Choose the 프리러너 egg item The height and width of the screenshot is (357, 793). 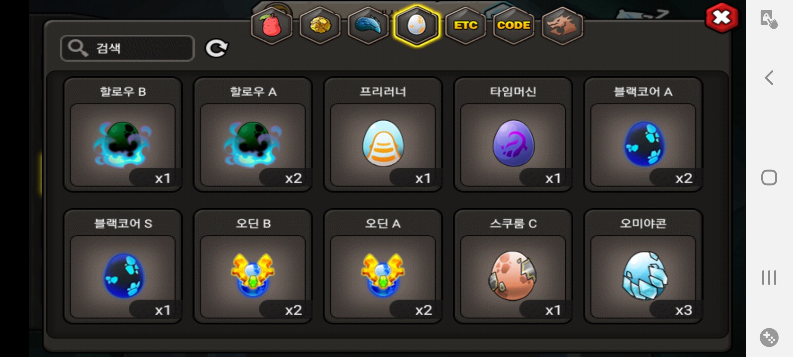[x=383, y=135]
